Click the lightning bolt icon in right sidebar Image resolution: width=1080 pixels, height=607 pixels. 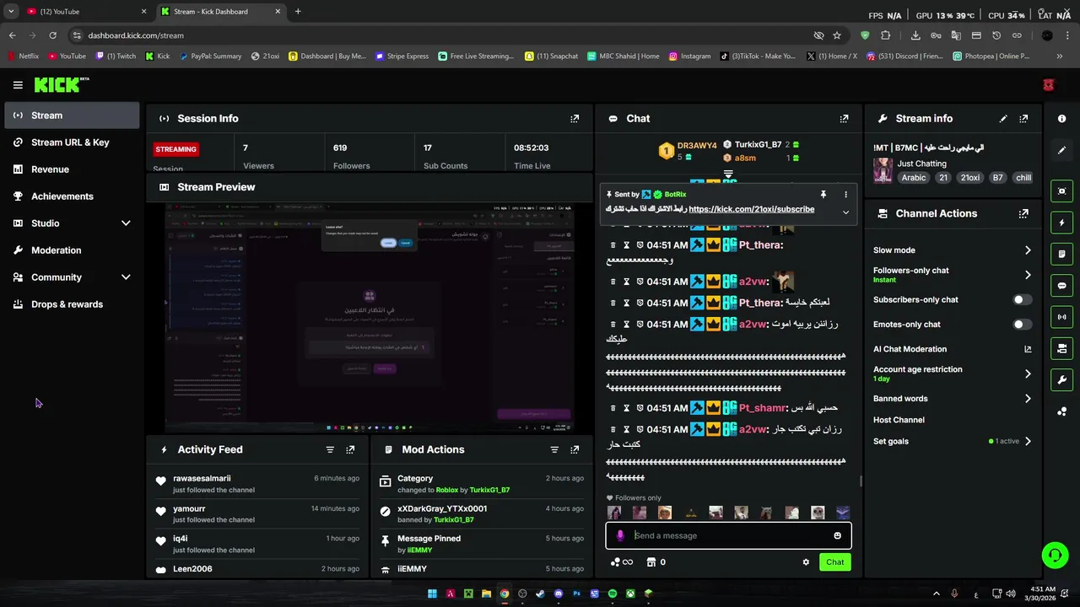[x=1061, y=223]
